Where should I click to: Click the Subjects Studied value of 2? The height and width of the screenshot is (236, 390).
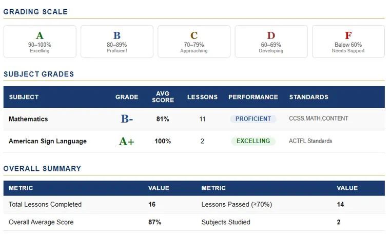pyautogui.click(x=339, y=222)
